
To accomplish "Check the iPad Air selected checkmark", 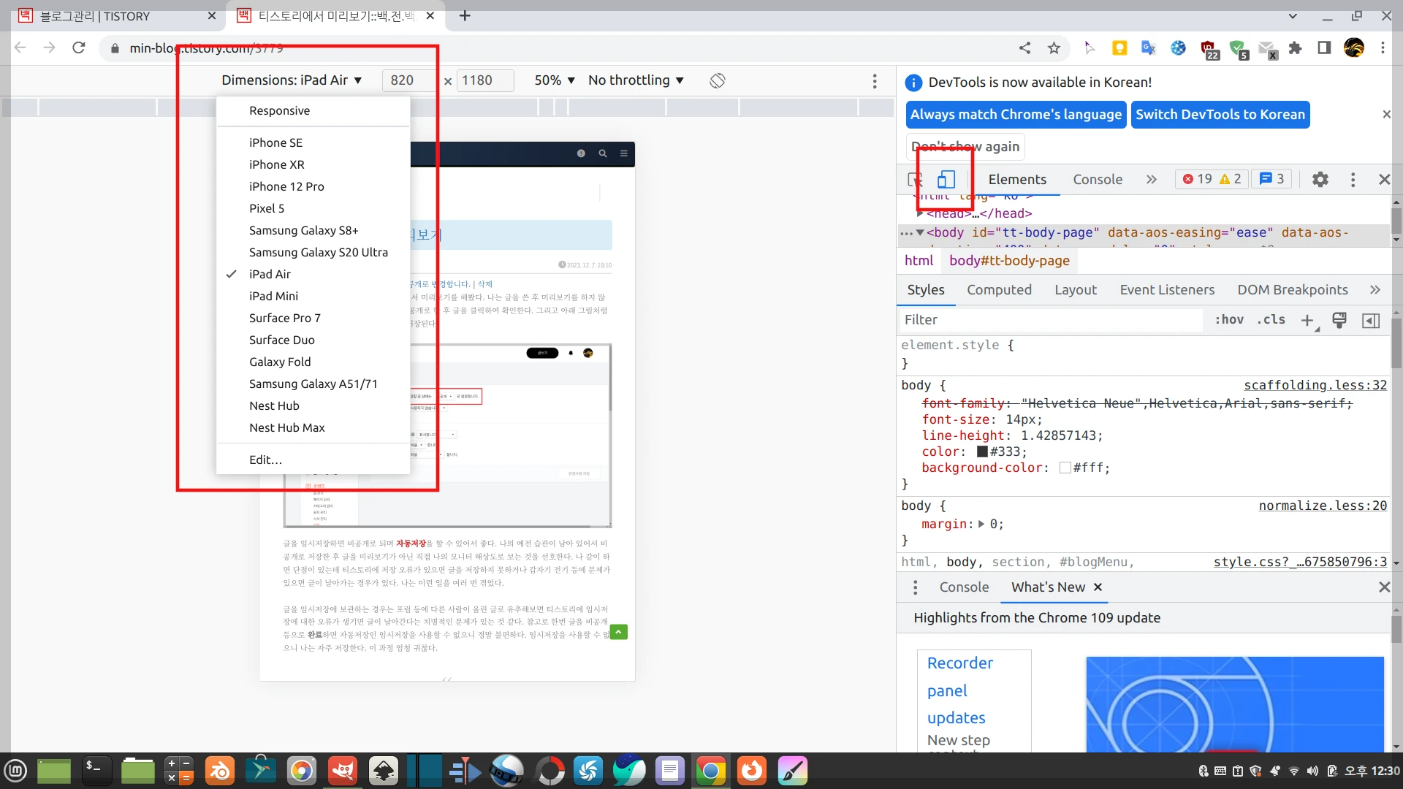I will (231, 274).
